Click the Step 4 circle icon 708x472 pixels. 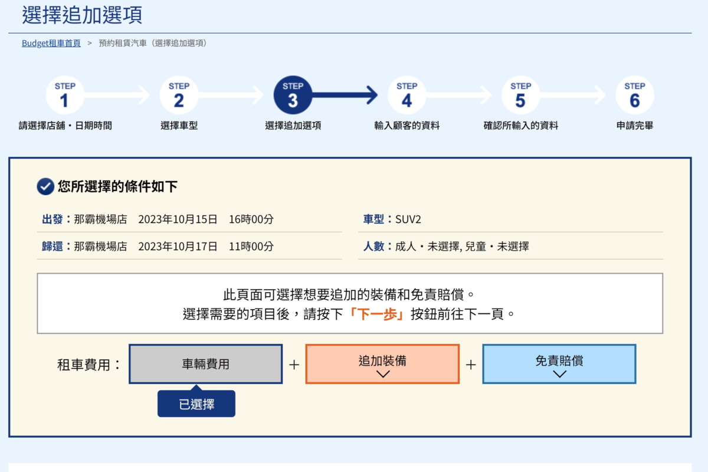click(407, 95)
